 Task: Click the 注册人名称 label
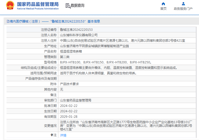(49, 35)
